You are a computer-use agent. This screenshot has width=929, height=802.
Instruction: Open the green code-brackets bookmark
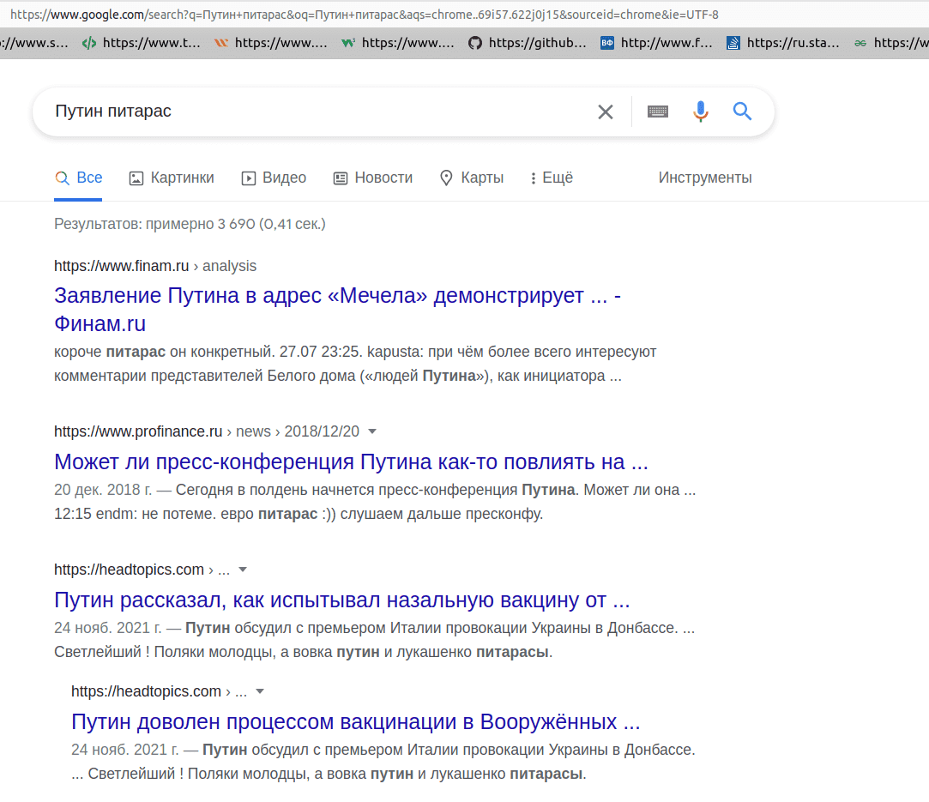click(x=142, y=43)
